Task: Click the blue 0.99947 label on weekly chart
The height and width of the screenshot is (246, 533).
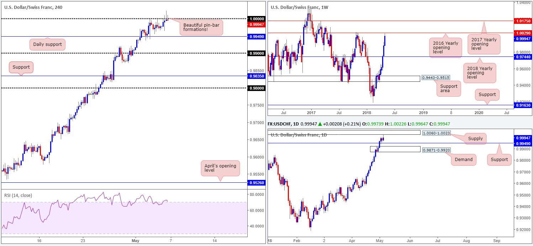Action: [523, 39]
